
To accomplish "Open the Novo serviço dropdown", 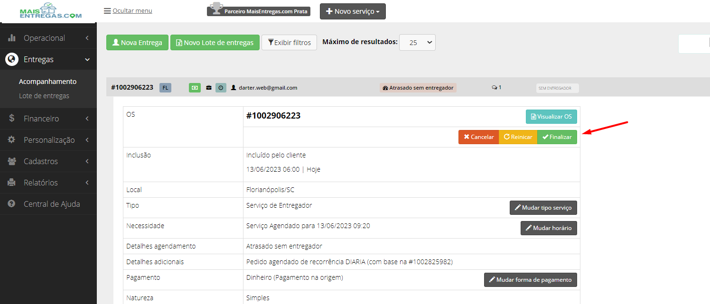I will 353,11.
